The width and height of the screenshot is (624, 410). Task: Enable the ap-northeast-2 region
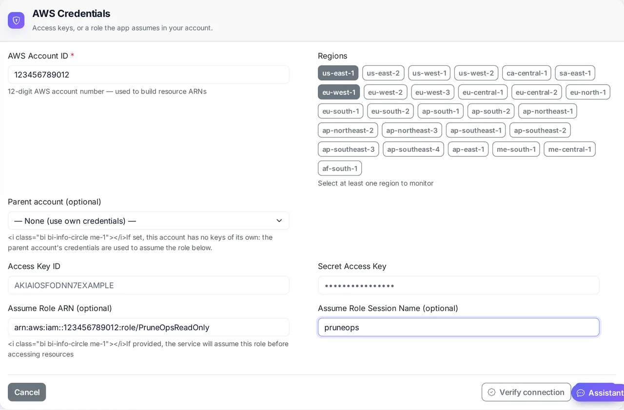coord(348,130)
